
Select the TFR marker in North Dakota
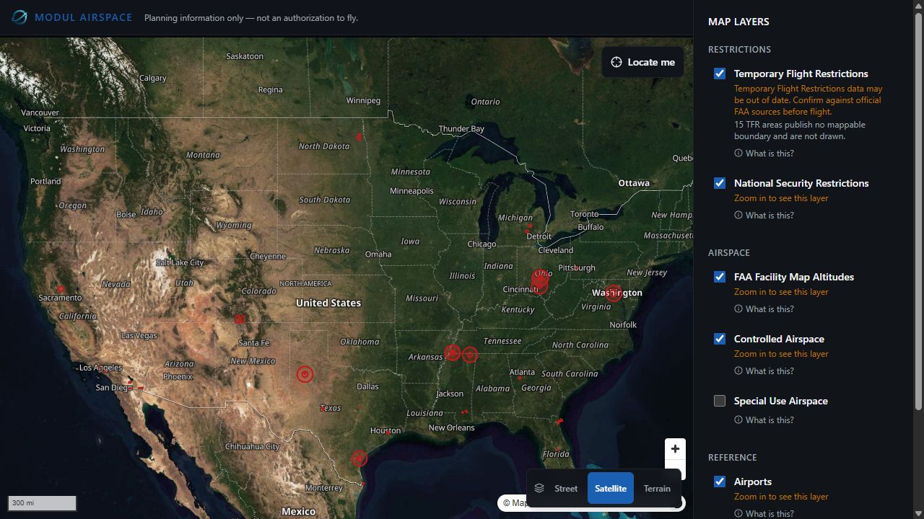coord(359,137)
